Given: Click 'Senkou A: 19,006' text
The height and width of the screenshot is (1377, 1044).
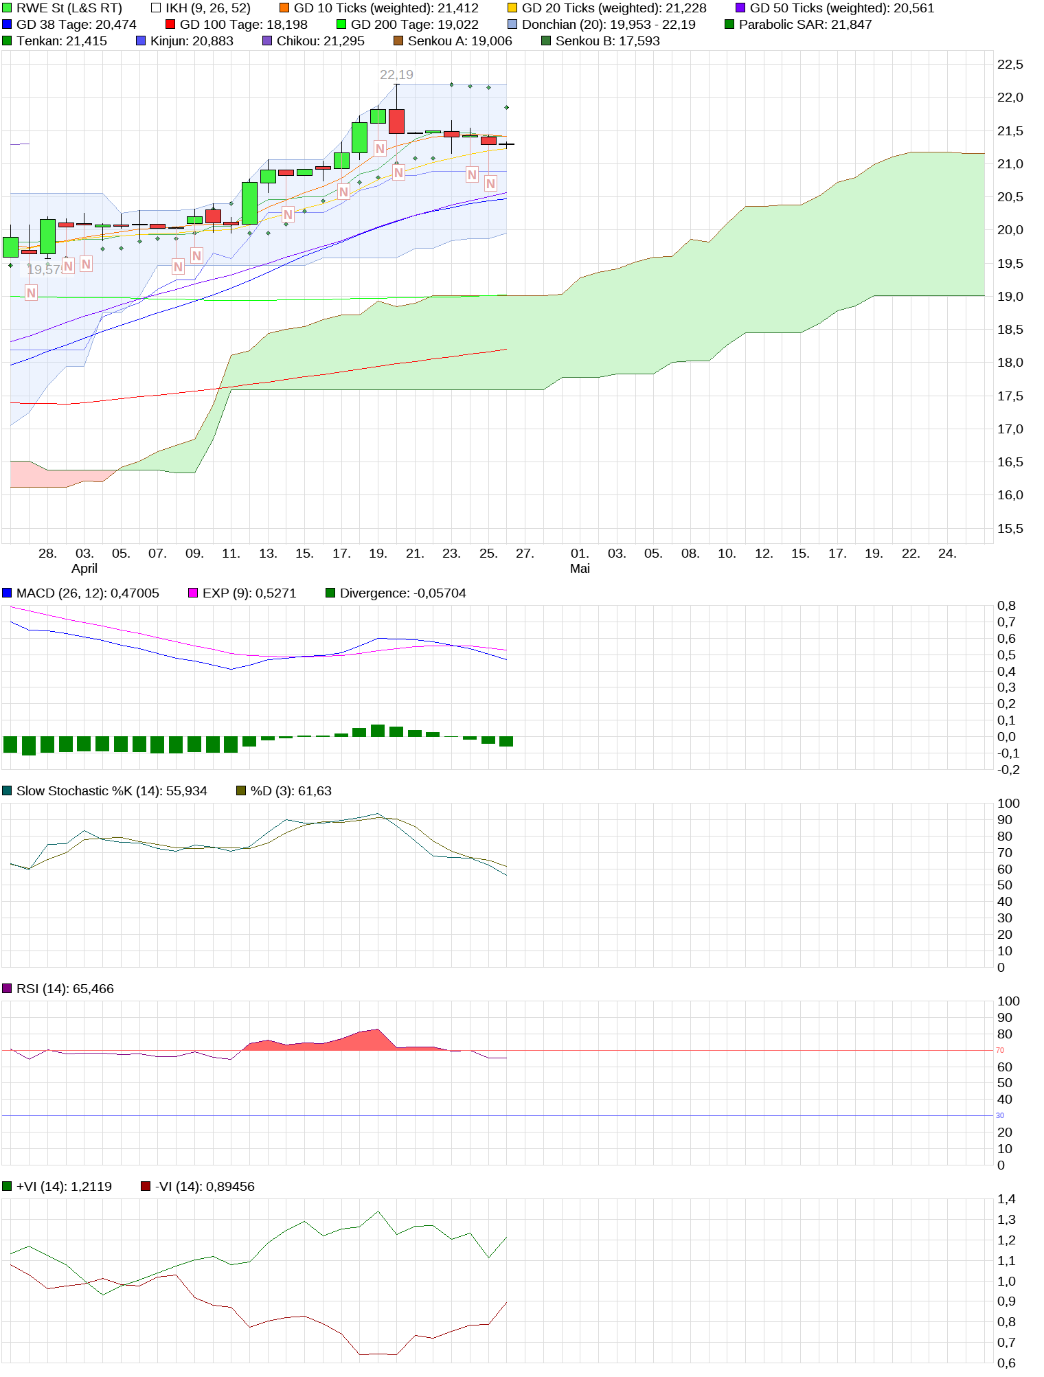Looking at the screenshot, I should tap(460, 41).
